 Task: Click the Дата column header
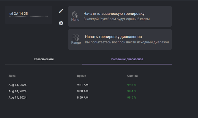[x=12, y=76]
